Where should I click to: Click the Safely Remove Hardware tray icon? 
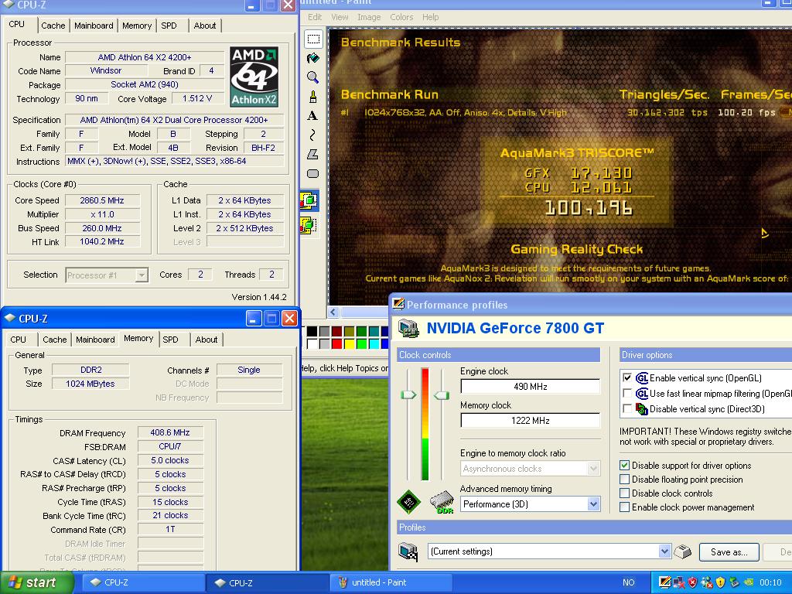click(x=735, y=582)
